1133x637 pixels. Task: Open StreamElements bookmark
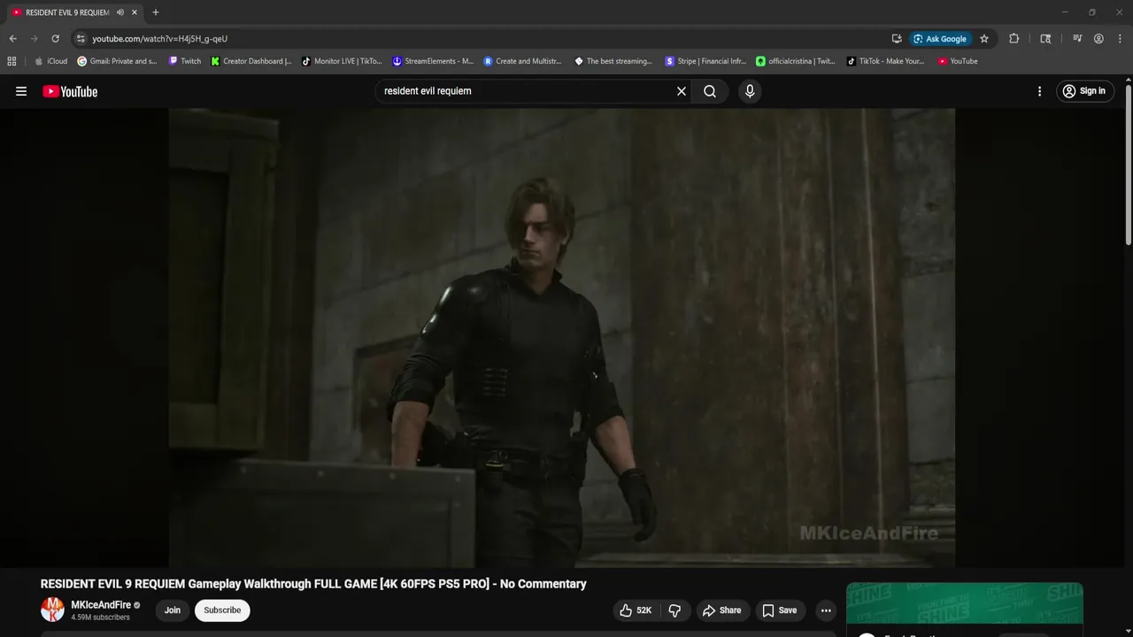[433, 61]
